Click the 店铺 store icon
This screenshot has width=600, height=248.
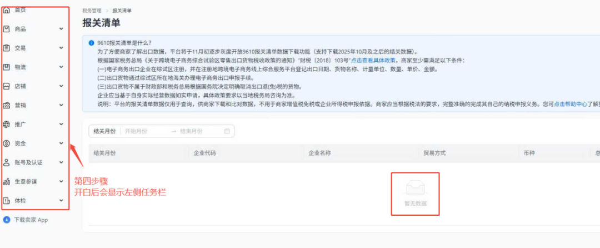pyautogui.click(x=6, y=86)
